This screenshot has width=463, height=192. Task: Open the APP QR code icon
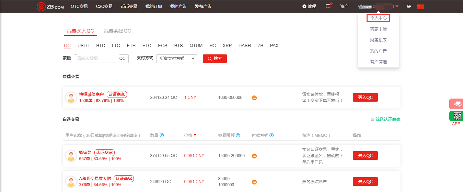click(457, 116)
